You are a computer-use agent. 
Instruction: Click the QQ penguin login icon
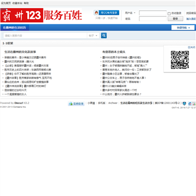(96, 13)
